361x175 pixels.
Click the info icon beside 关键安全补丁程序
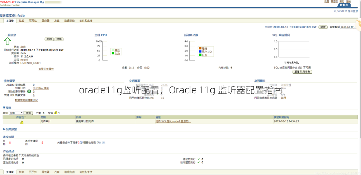[81, 142]
